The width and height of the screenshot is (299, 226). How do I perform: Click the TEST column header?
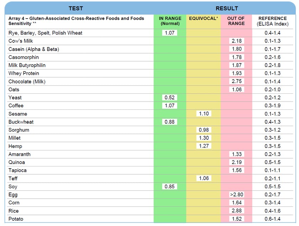(76, 8)
